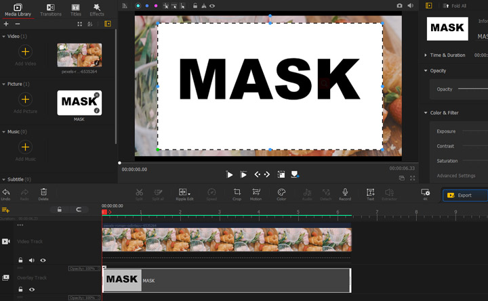Toggle the yellow media panel layout icon
Screen dimensions: 488x301
(x=108, y=24)
